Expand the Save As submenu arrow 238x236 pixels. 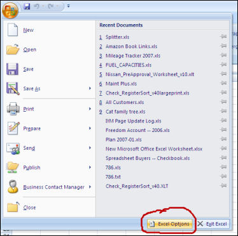click(x=90, y=88)
